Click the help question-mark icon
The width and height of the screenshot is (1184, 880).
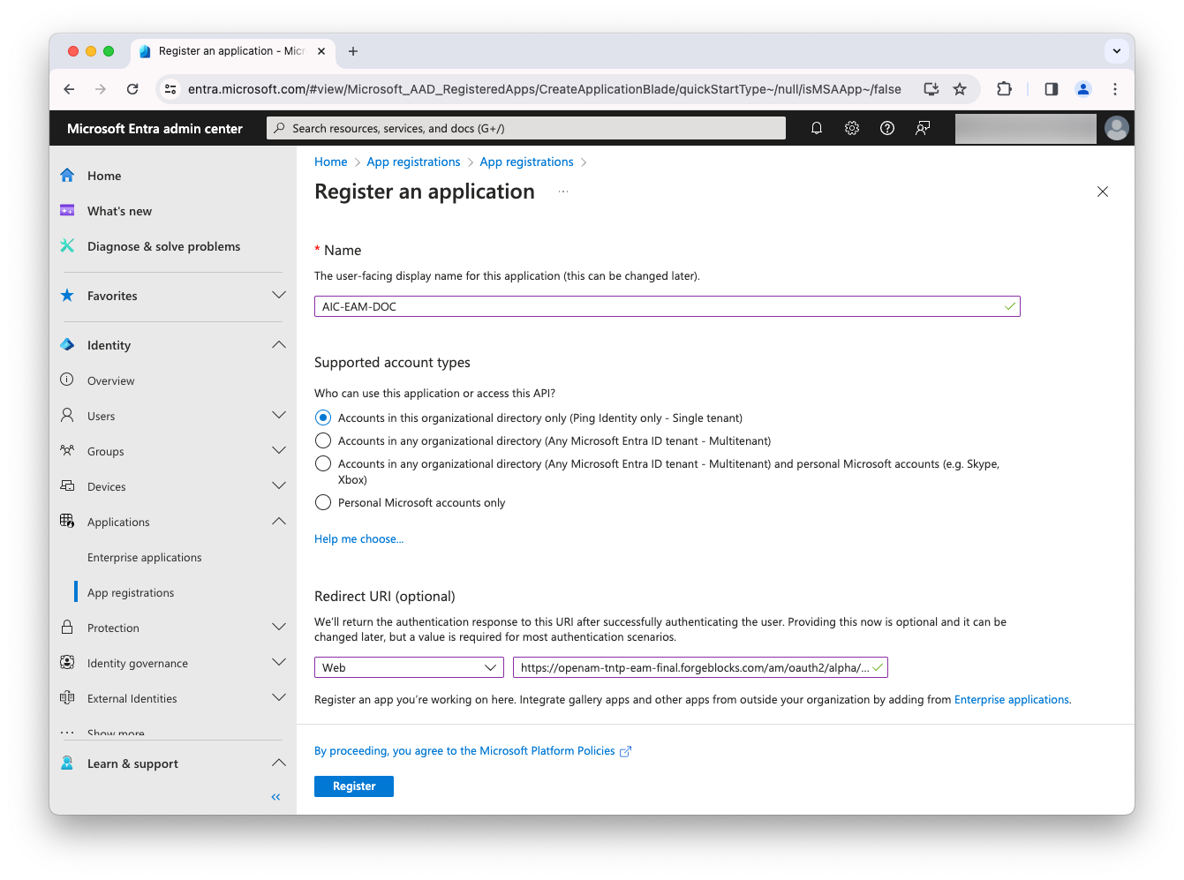[x=886, y=127]
